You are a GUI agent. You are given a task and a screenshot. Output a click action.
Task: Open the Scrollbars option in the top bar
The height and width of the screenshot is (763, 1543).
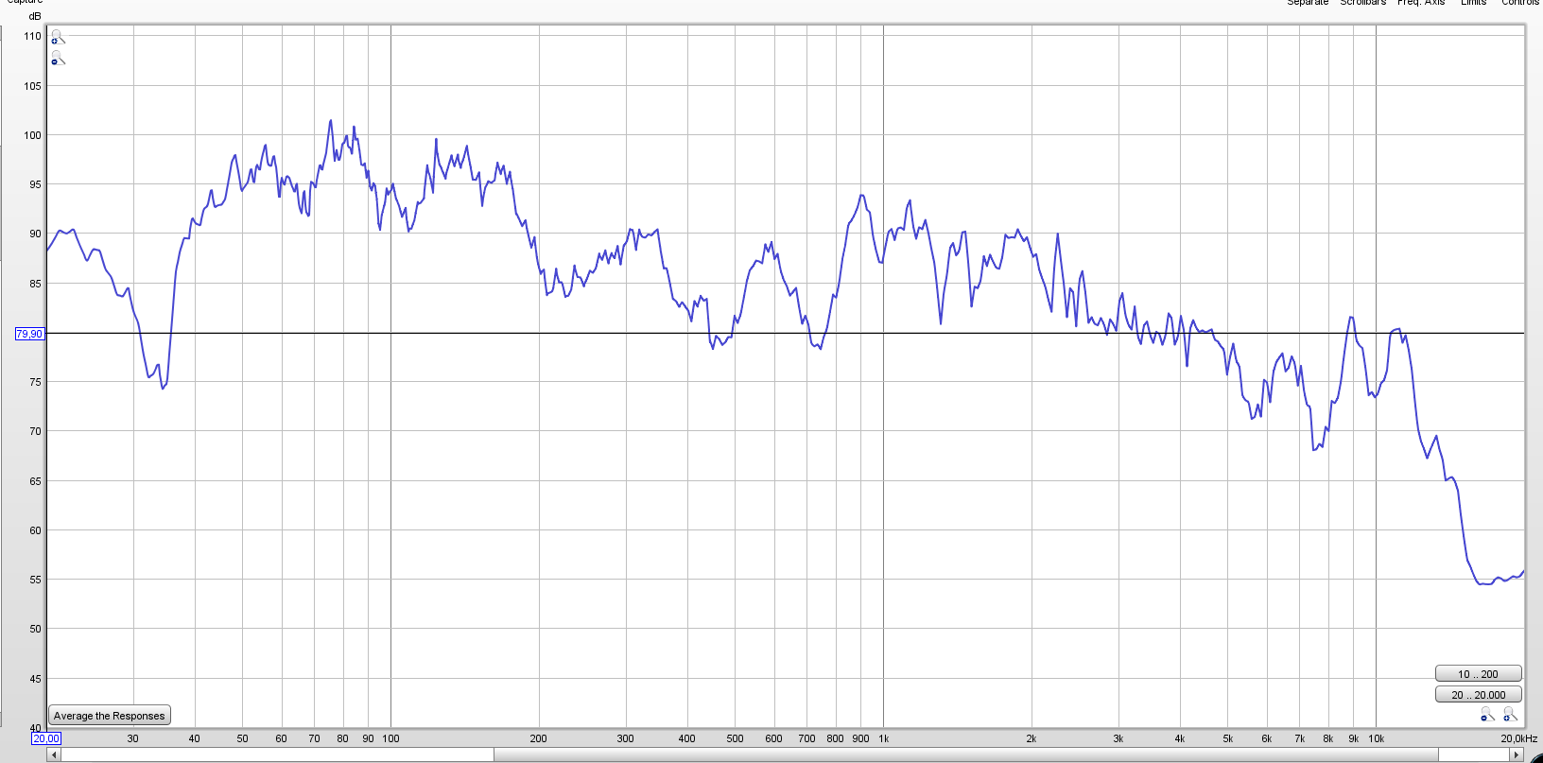click(x=1362, y=3)
